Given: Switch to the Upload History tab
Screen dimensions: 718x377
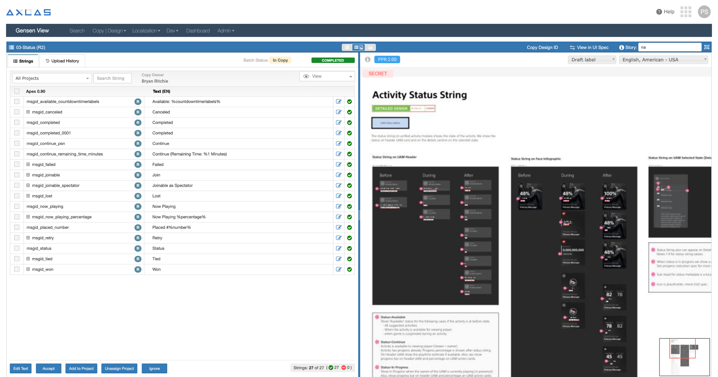Looking at the screenshot, I should (x=62, y=61).
